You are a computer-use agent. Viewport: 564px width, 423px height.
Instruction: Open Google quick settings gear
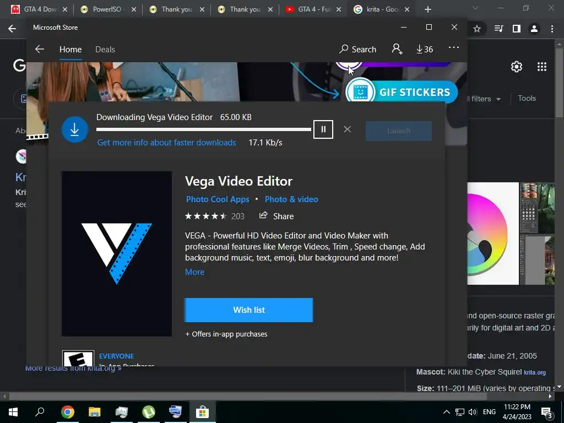[517, 67]
